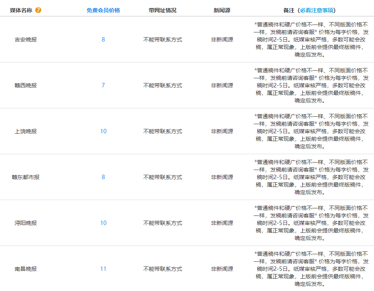Select the 南昌晚报 media name
Screen dimensions: 374x291
pyautogui.click(x=26, y=269)
